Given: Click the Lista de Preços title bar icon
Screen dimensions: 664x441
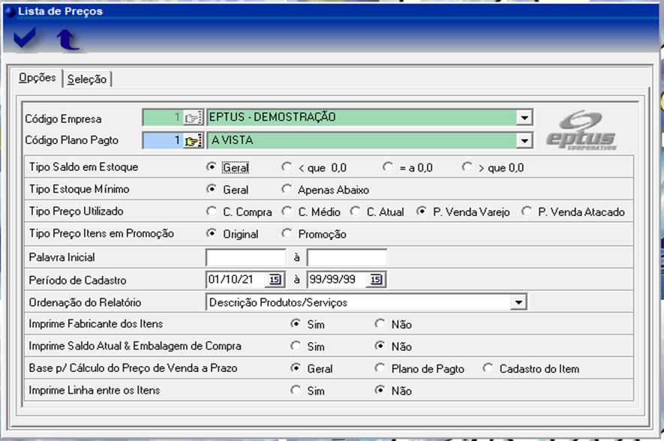Looking at the screenshot, I should pos(9,10).
